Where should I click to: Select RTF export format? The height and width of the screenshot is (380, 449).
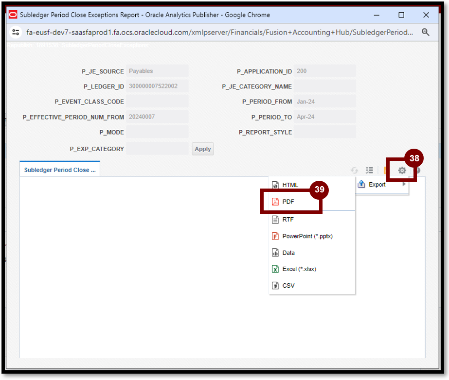pos(288,220)
